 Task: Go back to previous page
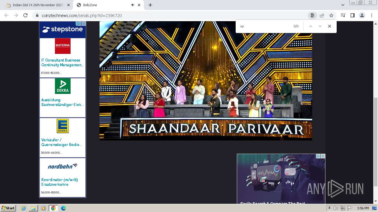click(6, 16)
